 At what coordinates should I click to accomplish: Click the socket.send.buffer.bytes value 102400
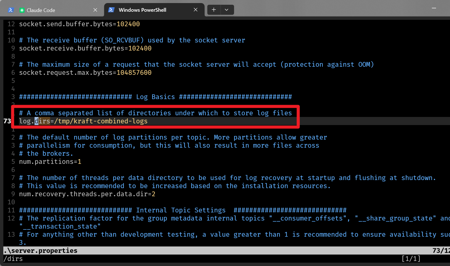pos(128,24)
